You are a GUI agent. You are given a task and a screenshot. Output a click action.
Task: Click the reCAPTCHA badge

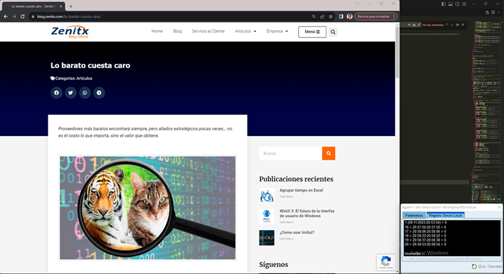pyautogui.click(x=386, y=262)
